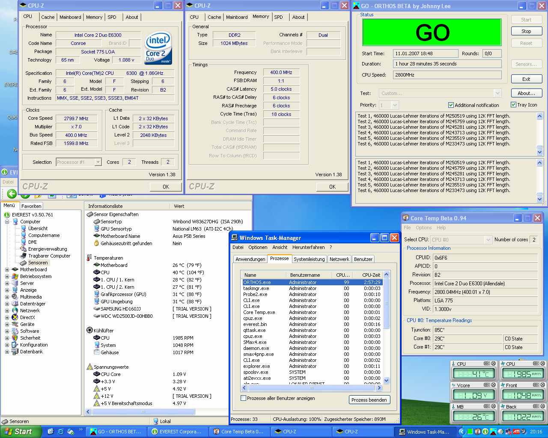The width and height of the screenshot is (548, 438).
Task: Click the green back arrow in EVEREST toolbar
Action: 12,194
